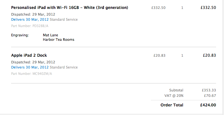Click the iPad dock's Delivers 30 Mar, 2012 link
This screenshot has width=224, height=115.
pyautogui.click(x=30, y=67)
